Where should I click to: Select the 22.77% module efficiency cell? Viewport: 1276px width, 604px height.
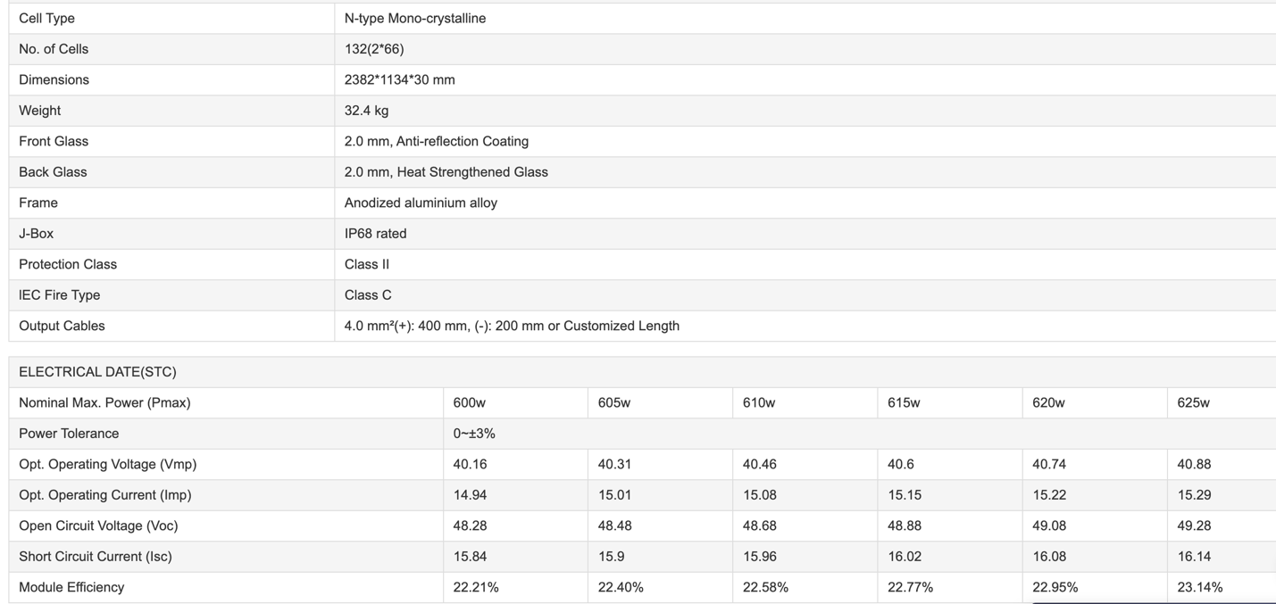point(910,587)
